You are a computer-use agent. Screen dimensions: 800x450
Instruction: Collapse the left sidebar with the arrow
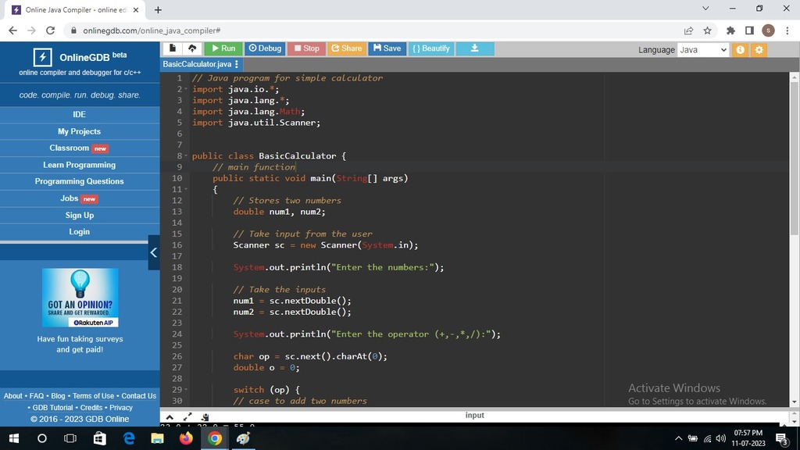(154, 252)
